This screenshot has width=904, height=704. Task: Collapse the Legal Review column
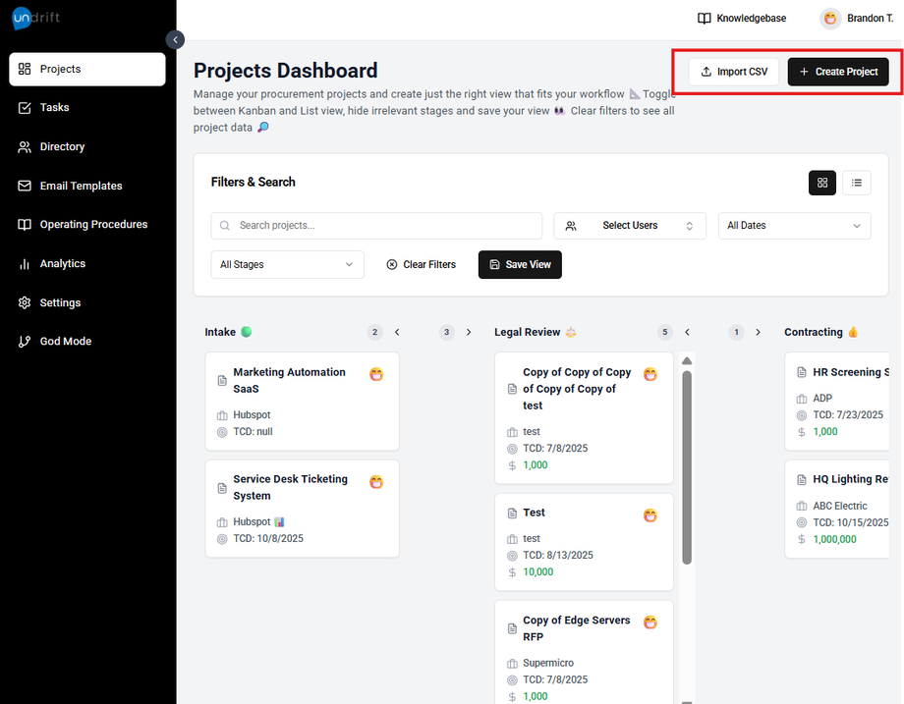click(x=687, y=333)
